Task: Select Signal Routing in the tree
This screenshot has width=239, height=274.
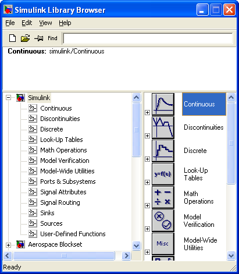Action: point(60,202)
